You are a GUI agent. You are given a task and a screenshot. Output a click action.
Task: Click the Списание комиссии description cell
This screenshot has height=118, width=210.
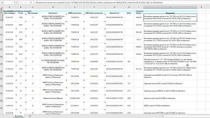tap(170, 62)
